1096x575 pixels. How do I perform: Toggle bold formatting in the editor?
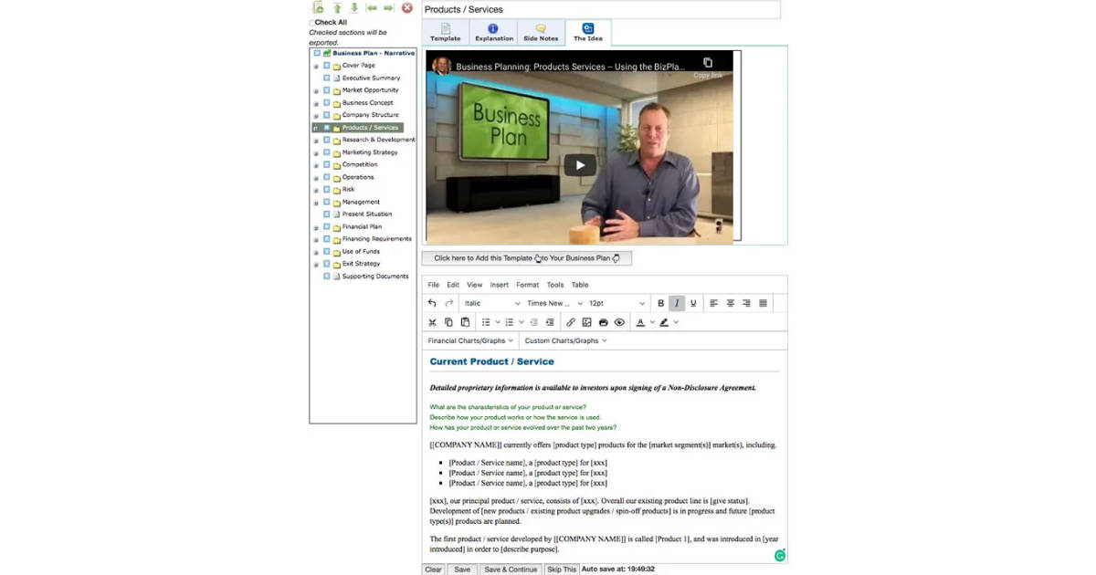tap(661, 303)
